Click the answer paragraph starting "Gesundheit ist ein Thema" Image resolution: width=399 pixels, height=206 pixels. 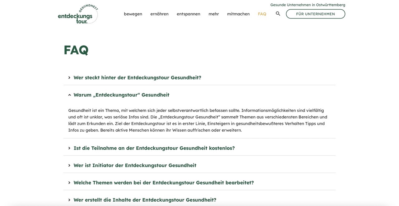(198, 120)
